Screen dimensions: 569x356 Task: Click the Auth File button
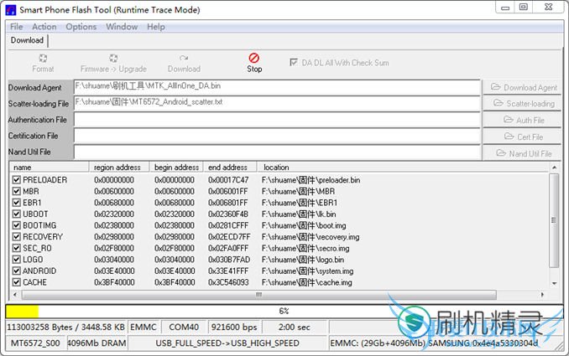click(x=524, y=120)
